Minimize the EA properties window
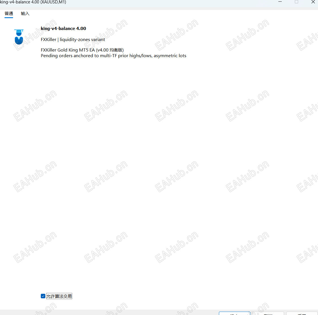 280,2
